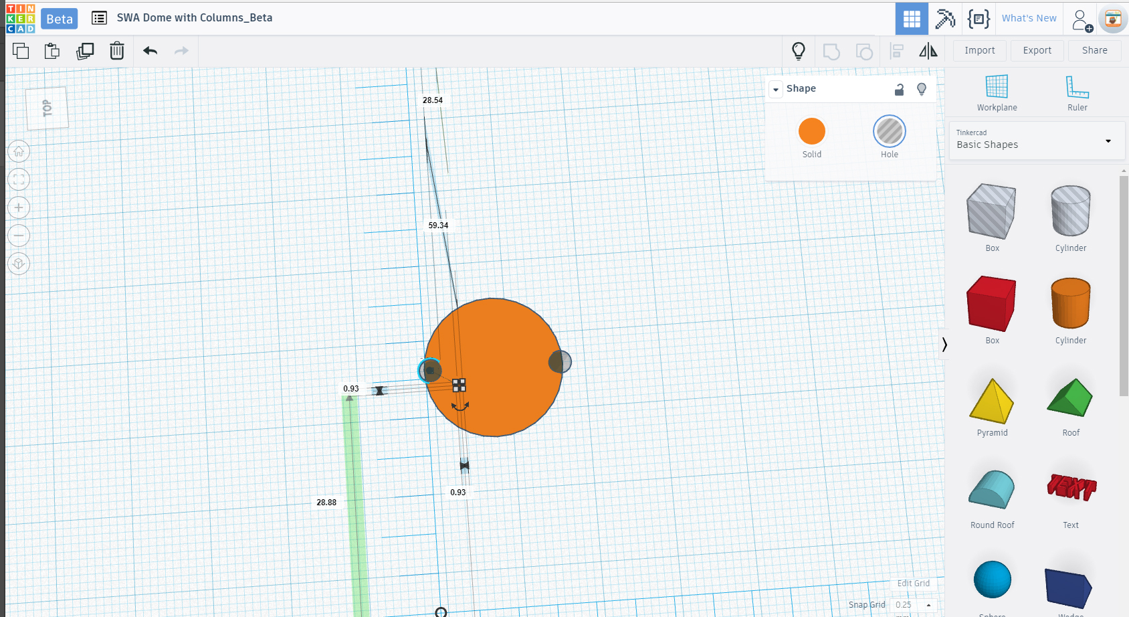Click the invite people icon
The height and width of the screenshot is (617, 1129).
1082,20
